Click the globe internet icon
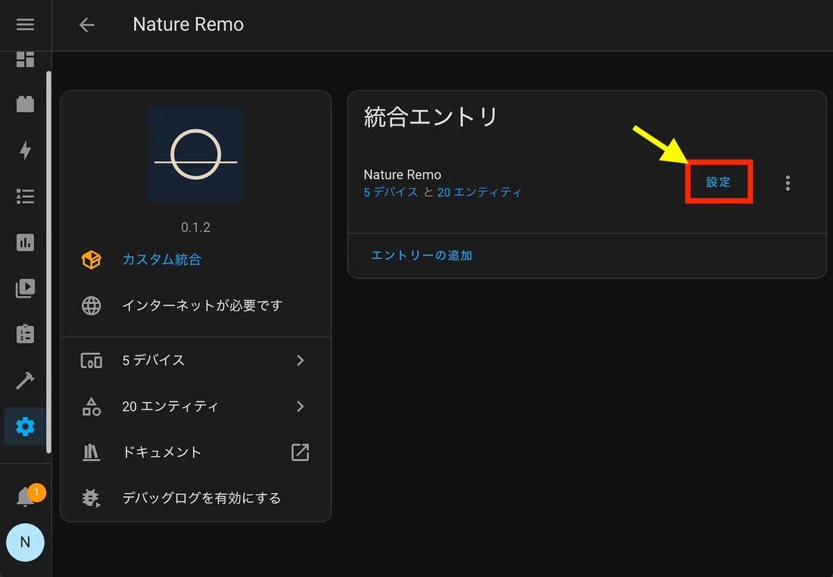The image size is (833, 577). click(x=92, y=306)
